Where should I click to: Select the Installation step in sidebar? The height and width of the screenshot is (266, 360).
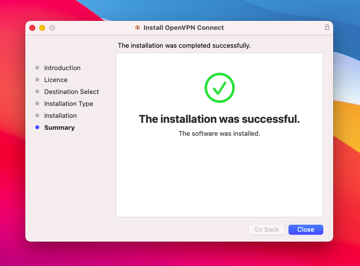point(61,116)
